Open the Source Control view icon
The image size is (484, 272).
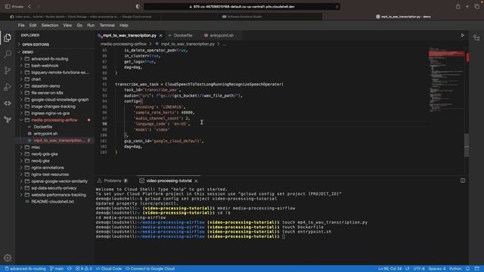coord(8,70)
